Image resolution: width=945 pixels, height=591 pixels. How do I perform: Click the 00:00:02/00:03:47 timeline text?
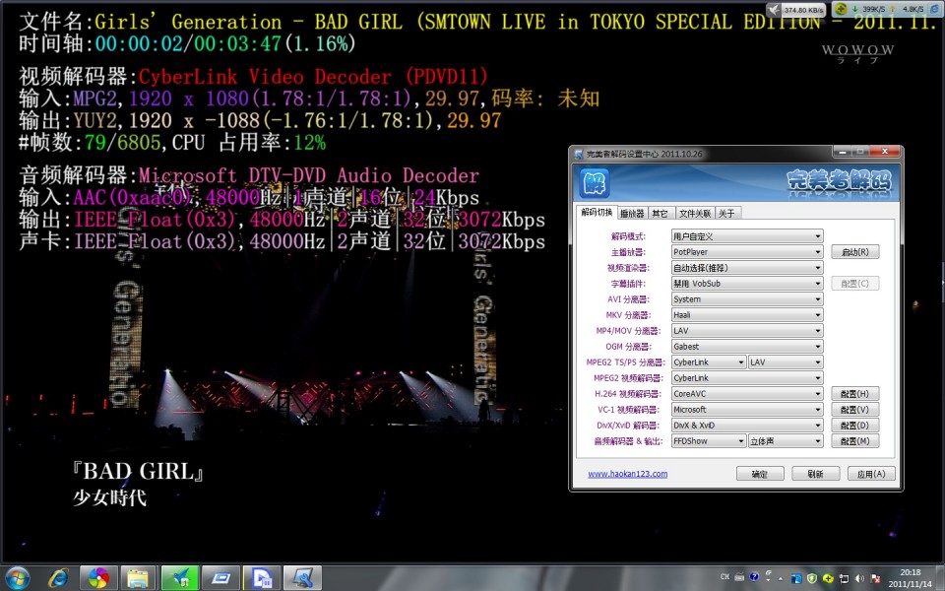click(188, 44)
